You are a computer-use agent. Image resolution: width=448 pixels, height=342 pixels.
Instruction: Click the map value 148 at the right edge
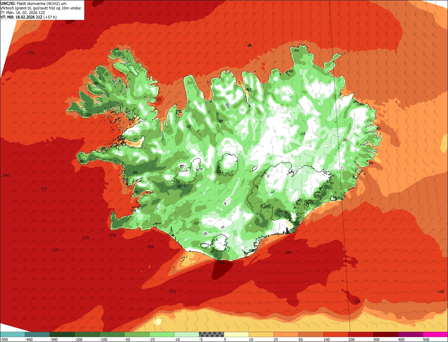point(441,292)
